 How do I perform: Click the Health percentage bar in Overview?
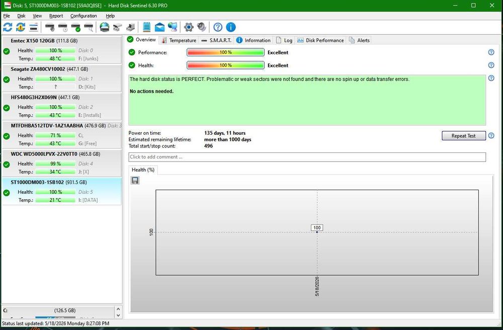point(225,65)
